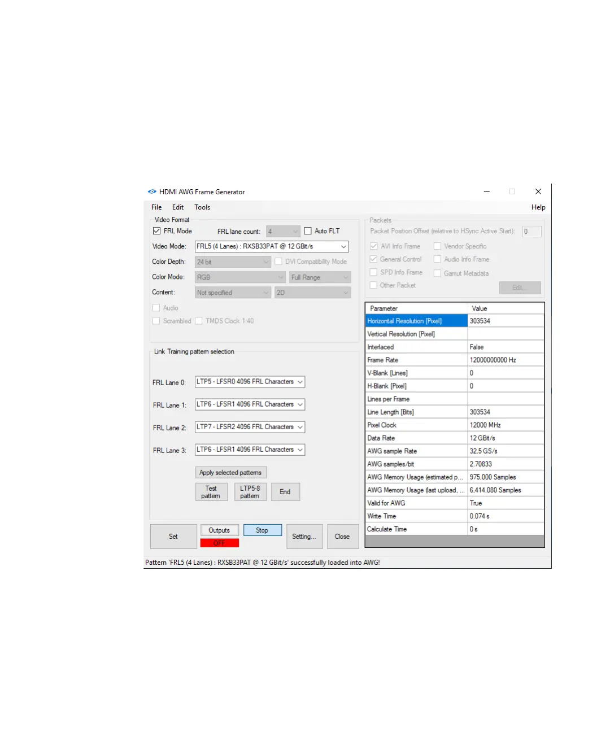Image resolution: width=610 pixels, height=732 pixels.
Task: Open the Full Range dropdown
Action: click(x=320, y=277)
